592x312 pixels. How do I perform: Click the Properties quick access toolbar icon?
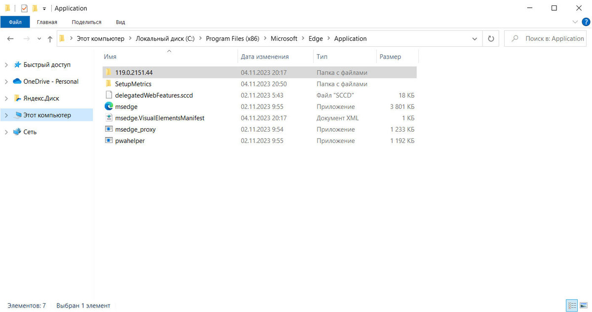[24, 8]
